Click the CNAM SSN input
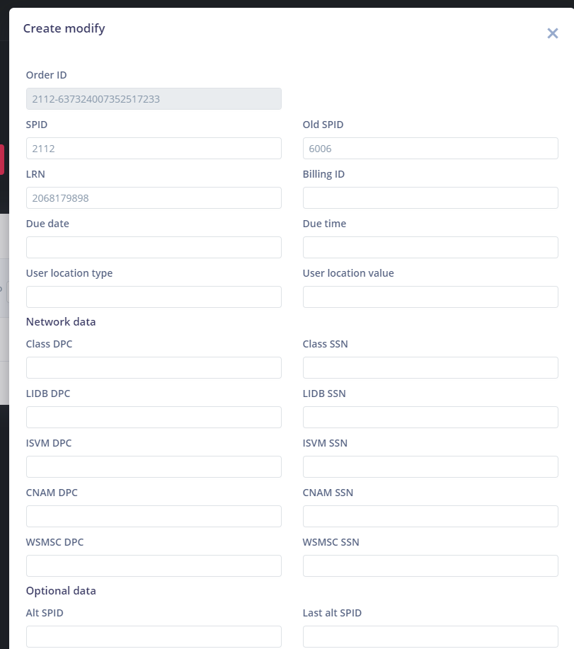574x649 pixels. pyautogui.click(x=430, y=517)
